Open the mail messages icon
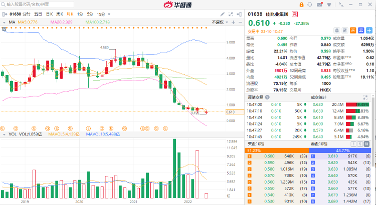The width and height of the screenshot is (376, 205). pos(319,4)
